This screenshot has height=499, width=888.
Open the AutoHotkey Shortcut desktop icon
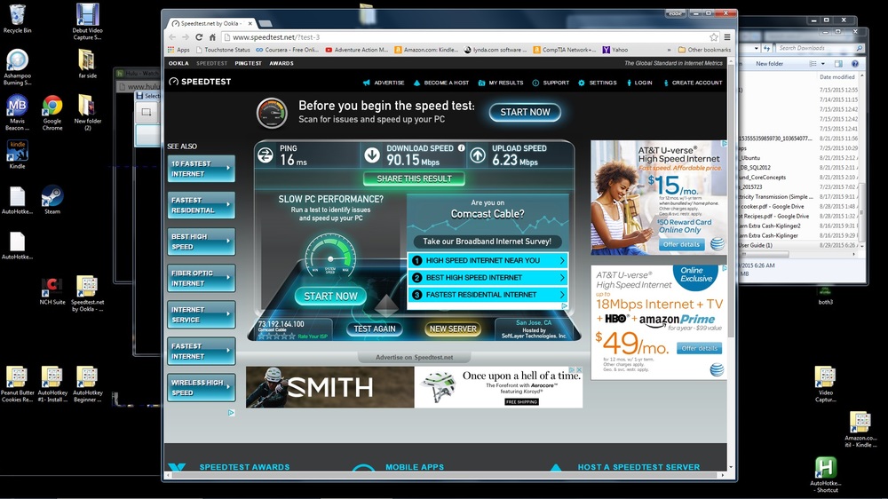tap(826, 475)
